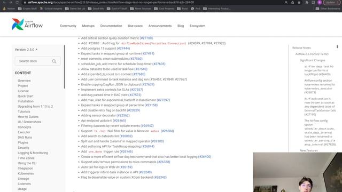
Task: Open Installation in sidebar
Action: point(26,101)
